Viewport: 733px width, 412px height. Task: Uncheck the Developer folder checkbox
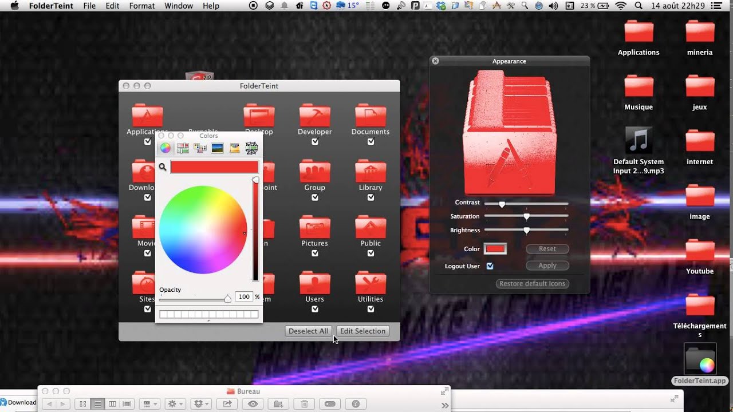(315, 141)
